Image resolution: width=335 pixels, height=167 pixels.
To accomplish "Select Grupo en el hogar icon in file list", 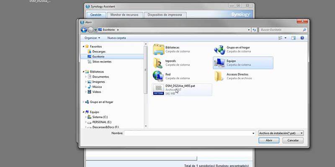I will click(x=219, y=49).
